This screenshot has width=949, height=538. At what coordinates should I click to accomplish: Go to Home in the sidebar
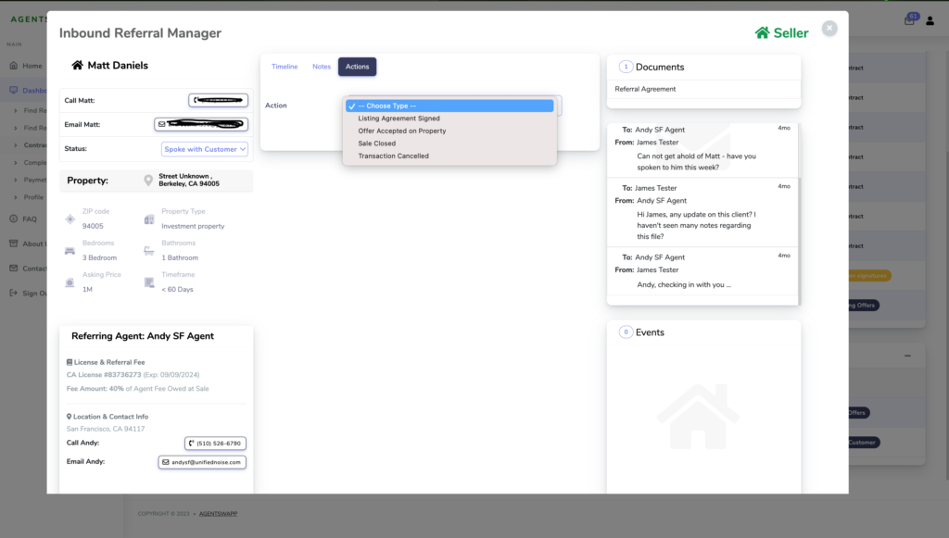tap(32, 66)
